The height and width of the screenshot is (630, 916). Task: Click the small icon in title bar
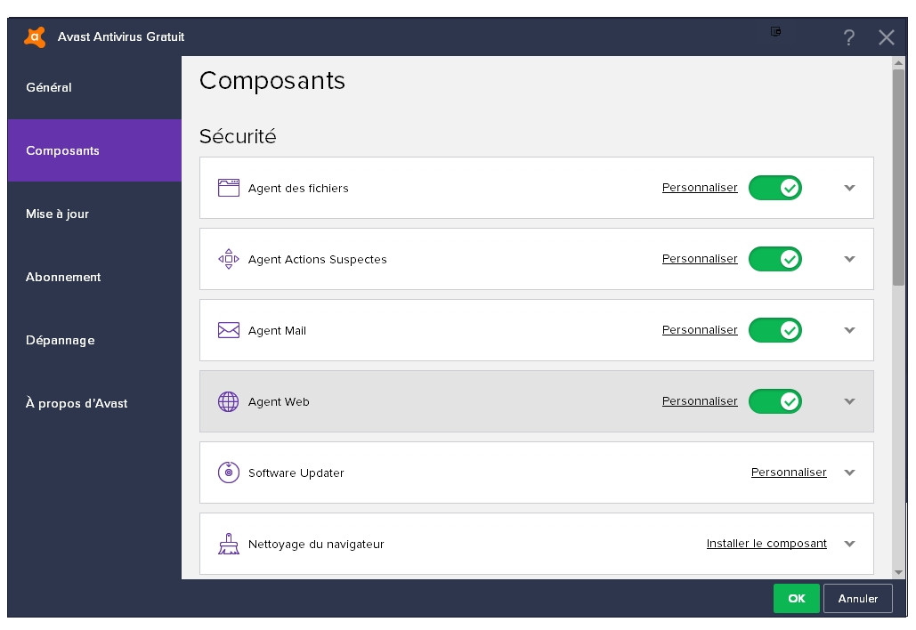776,31
